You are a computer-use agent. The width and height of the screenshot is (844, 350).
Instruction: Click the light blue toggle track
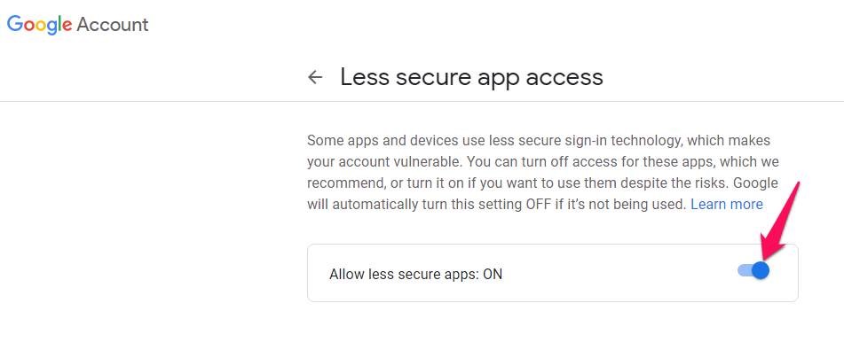745,270
